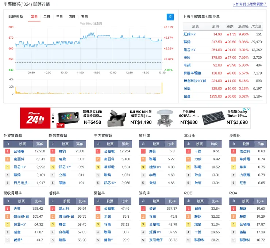270x248 pixels.
Task: Click the 317.50 price in 聯鈞 row
Action: tap(217, 42)
